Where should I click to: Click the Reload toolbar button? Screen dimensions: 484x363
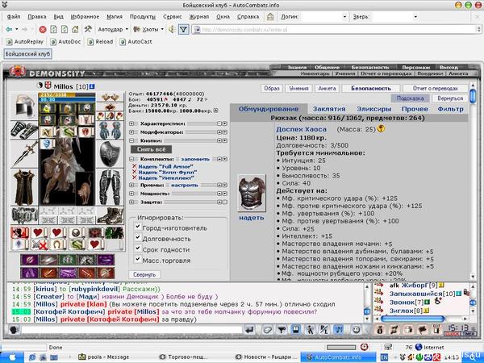click(100, 41)
